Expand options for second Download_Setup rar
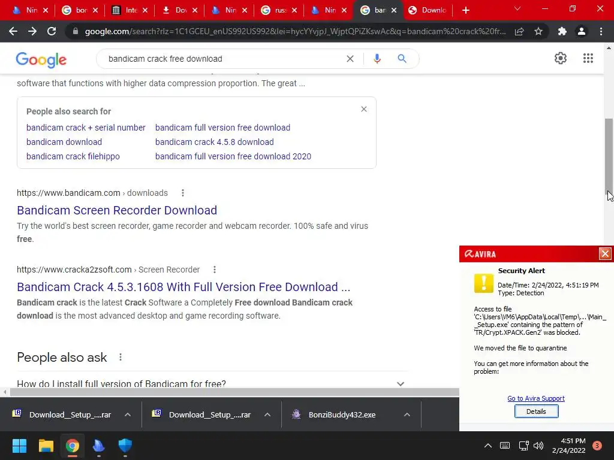Screen dimensions: 614x460 point(267,414)
